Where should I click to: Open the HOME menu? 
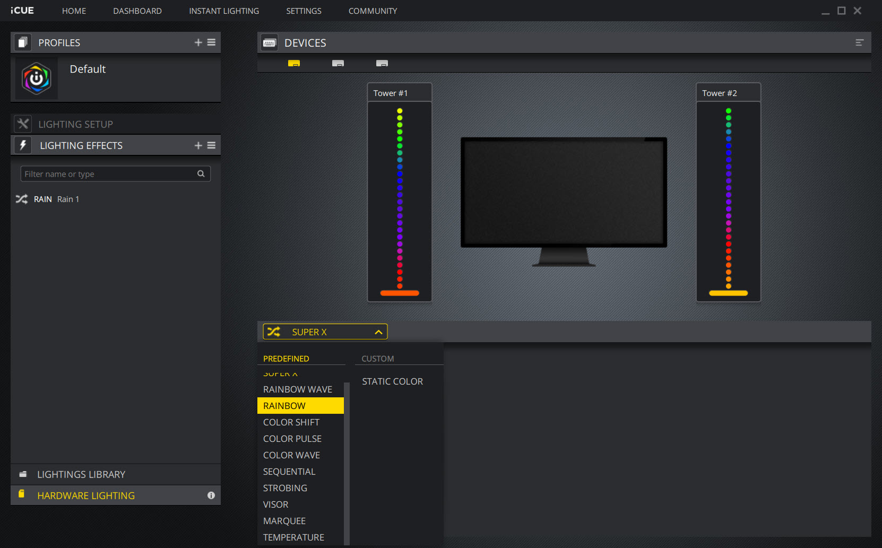[74, 11]
